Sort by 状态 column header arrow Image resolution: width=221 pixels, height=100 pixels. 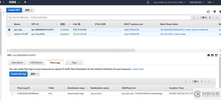coord(70,24)
